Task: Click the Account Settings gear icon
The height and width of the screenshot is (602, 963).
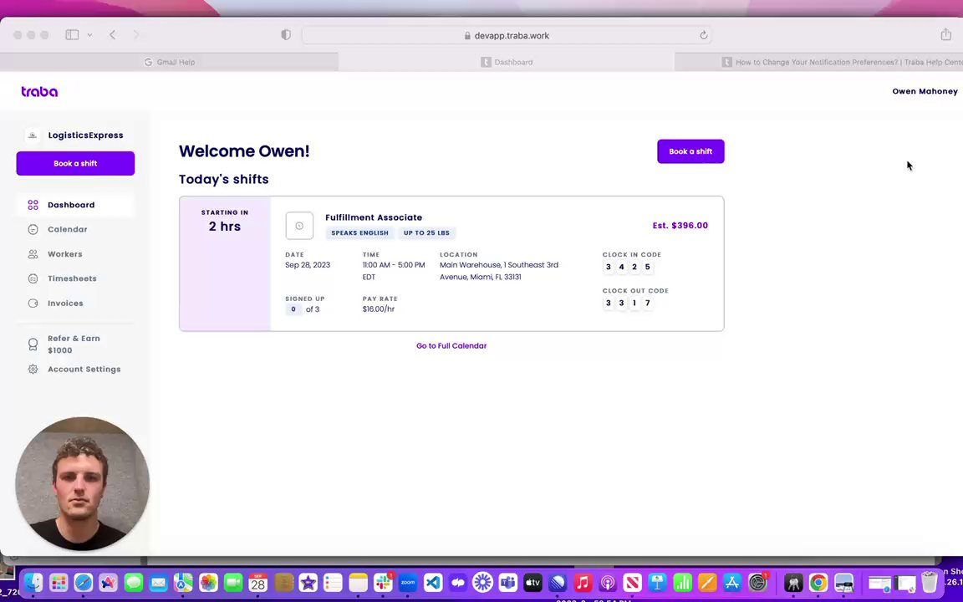Action: tap(33, 370)
